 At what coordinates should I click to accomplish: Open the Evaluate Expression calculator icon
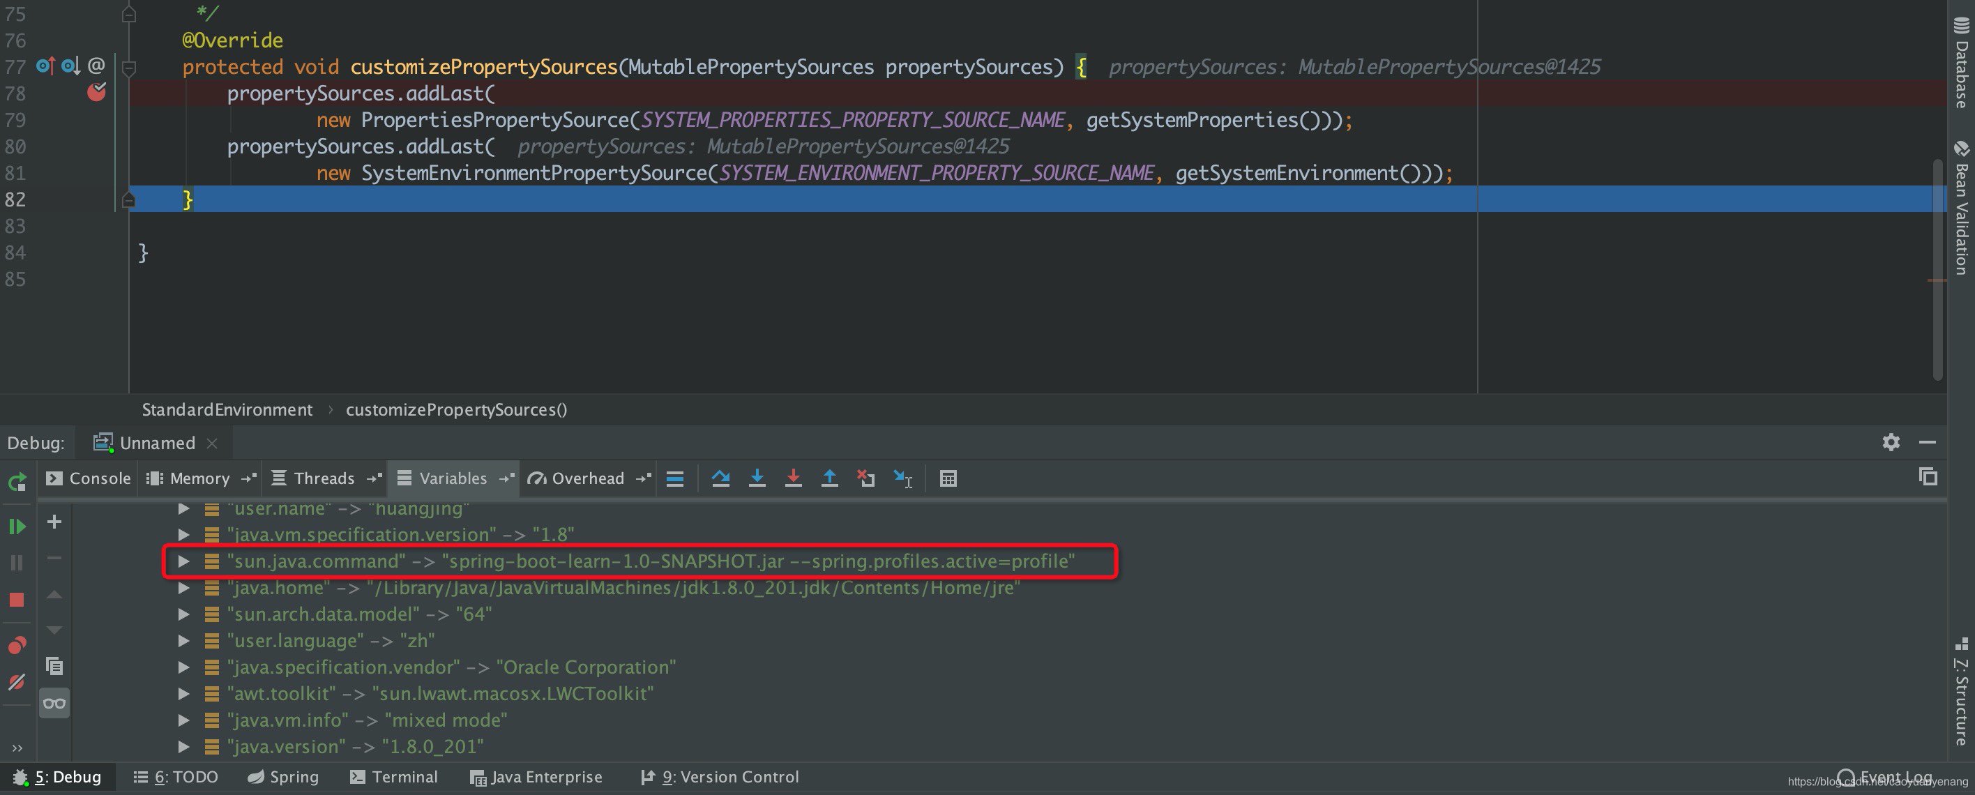click(x=948, y=478)
